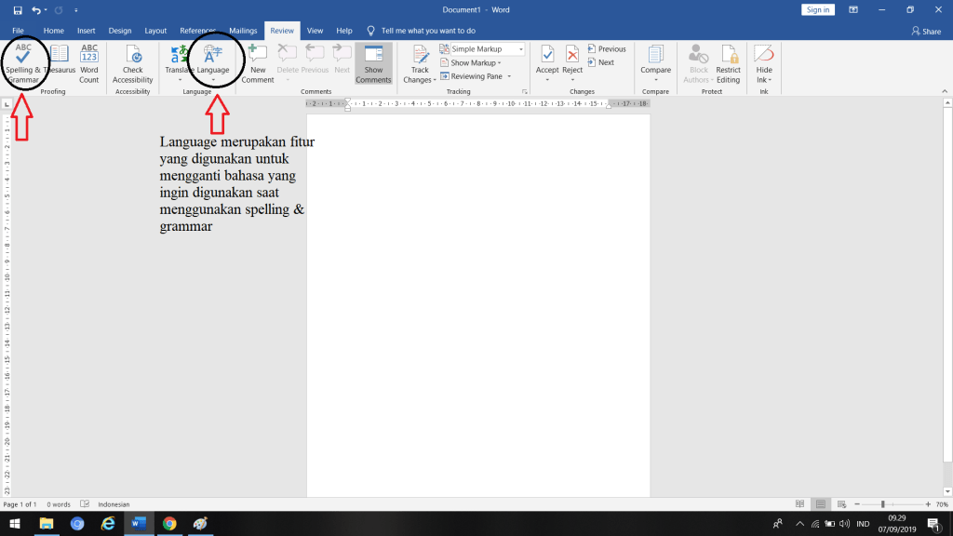
Task: Go to the Next change
Action: coord(601,62)
